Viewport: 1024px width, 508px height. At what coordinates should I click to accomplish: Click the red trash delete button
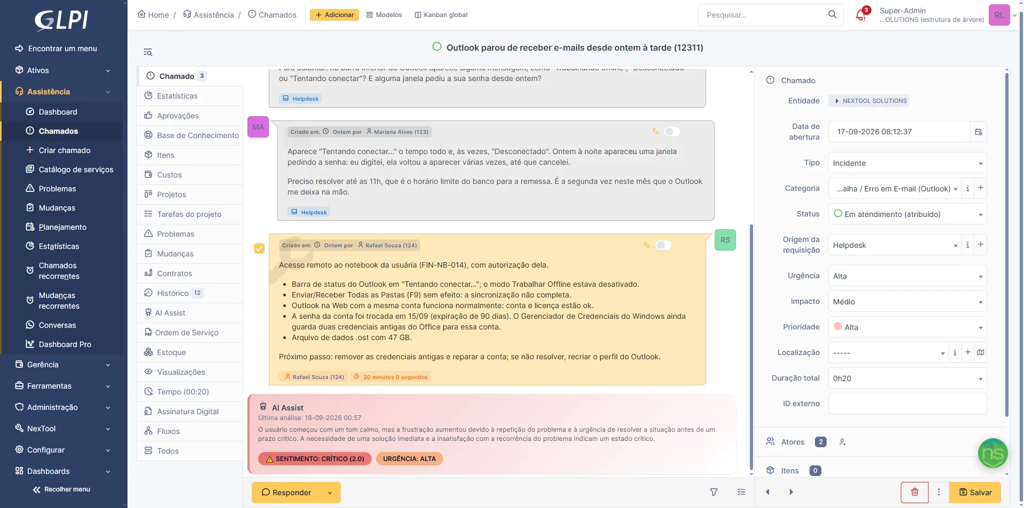pos(915,492)
